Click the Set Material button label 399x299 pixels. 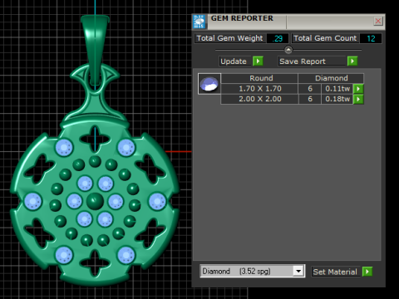(336, 272)
